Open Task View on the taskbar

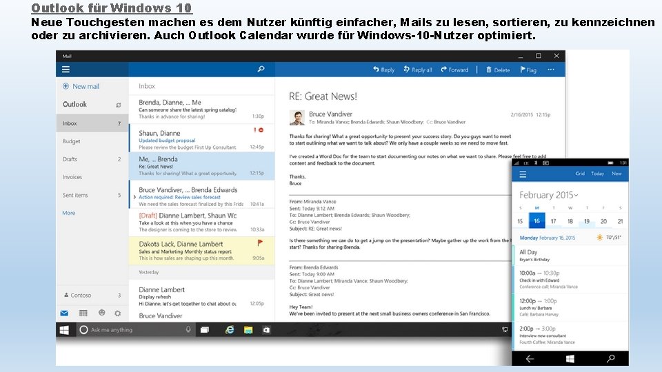click(205, 330)
